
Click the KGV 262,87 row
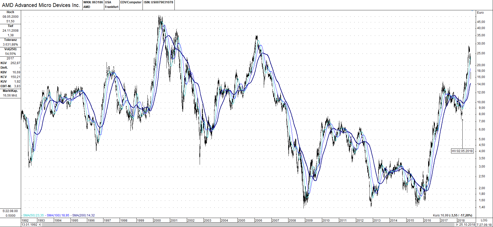coord(10,63)
